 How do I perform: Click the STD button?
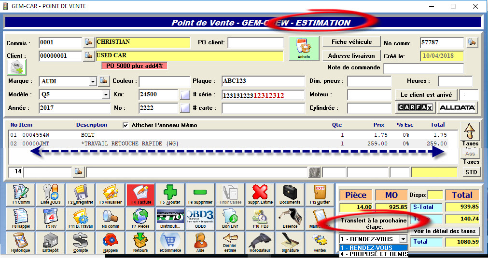tap(471, 172)
